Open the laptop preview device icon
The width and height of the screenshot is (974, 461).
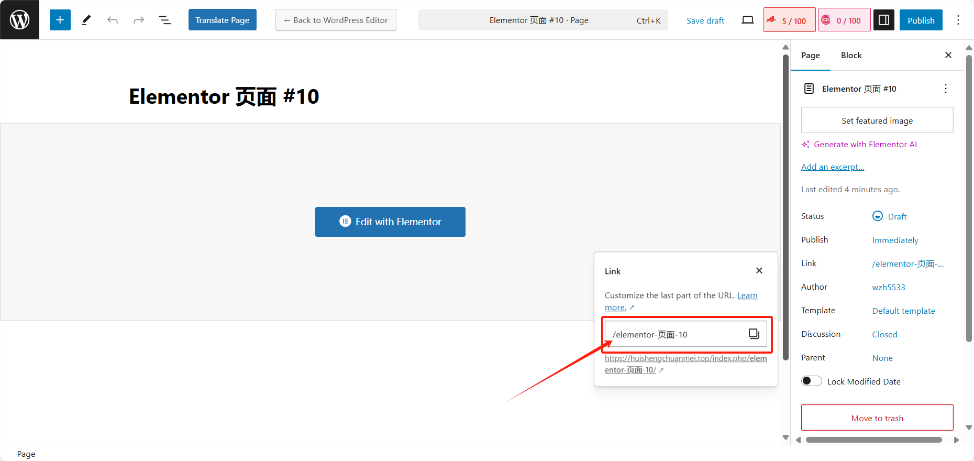748,20
